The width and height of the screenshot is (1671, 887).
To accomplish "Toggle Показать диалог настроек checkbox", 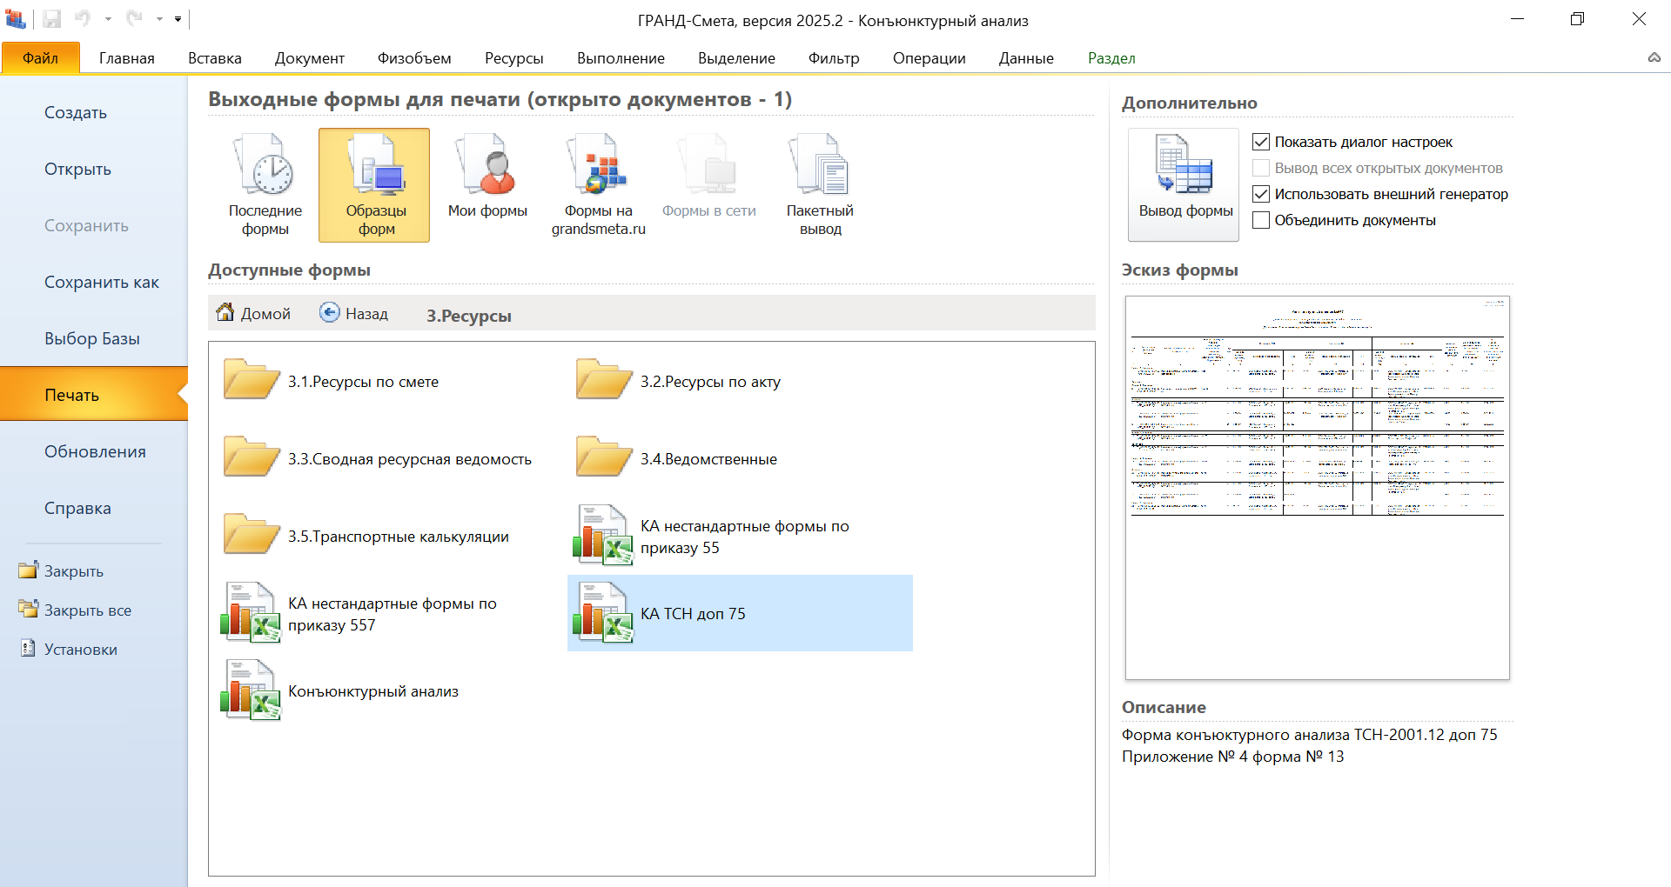I will pyautogui.click(x=1261, y=142).
